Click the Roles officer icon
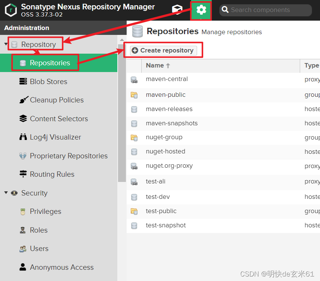This screenshot has width=320, height=281. click(x=22, y=230)
